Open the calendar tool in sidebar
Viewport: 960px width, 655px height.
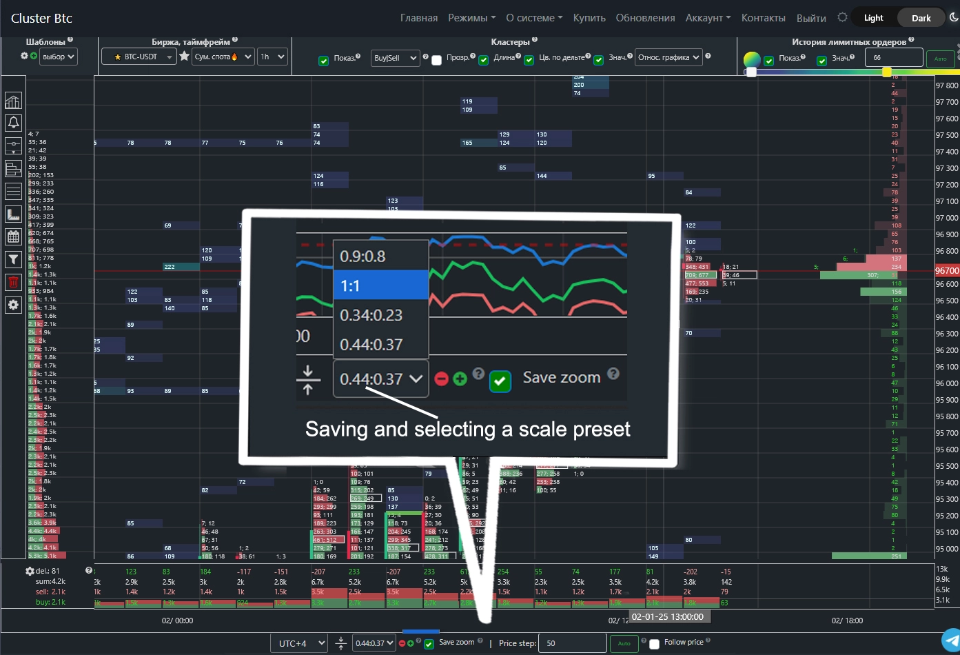coord(13,236)
